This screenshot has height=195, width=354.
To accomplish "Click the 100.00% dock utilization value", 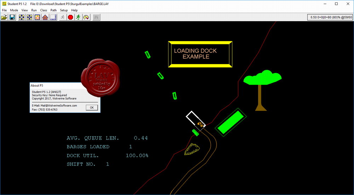I will pyautogui.click(x=137, y=155).
